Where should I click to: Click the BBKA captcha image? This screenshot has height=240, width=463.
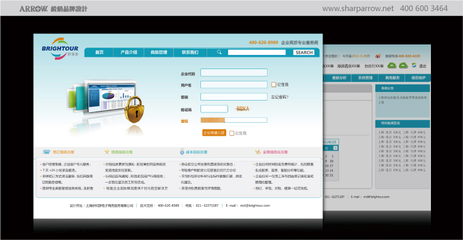pyautogui.click(x=243, y=109)
